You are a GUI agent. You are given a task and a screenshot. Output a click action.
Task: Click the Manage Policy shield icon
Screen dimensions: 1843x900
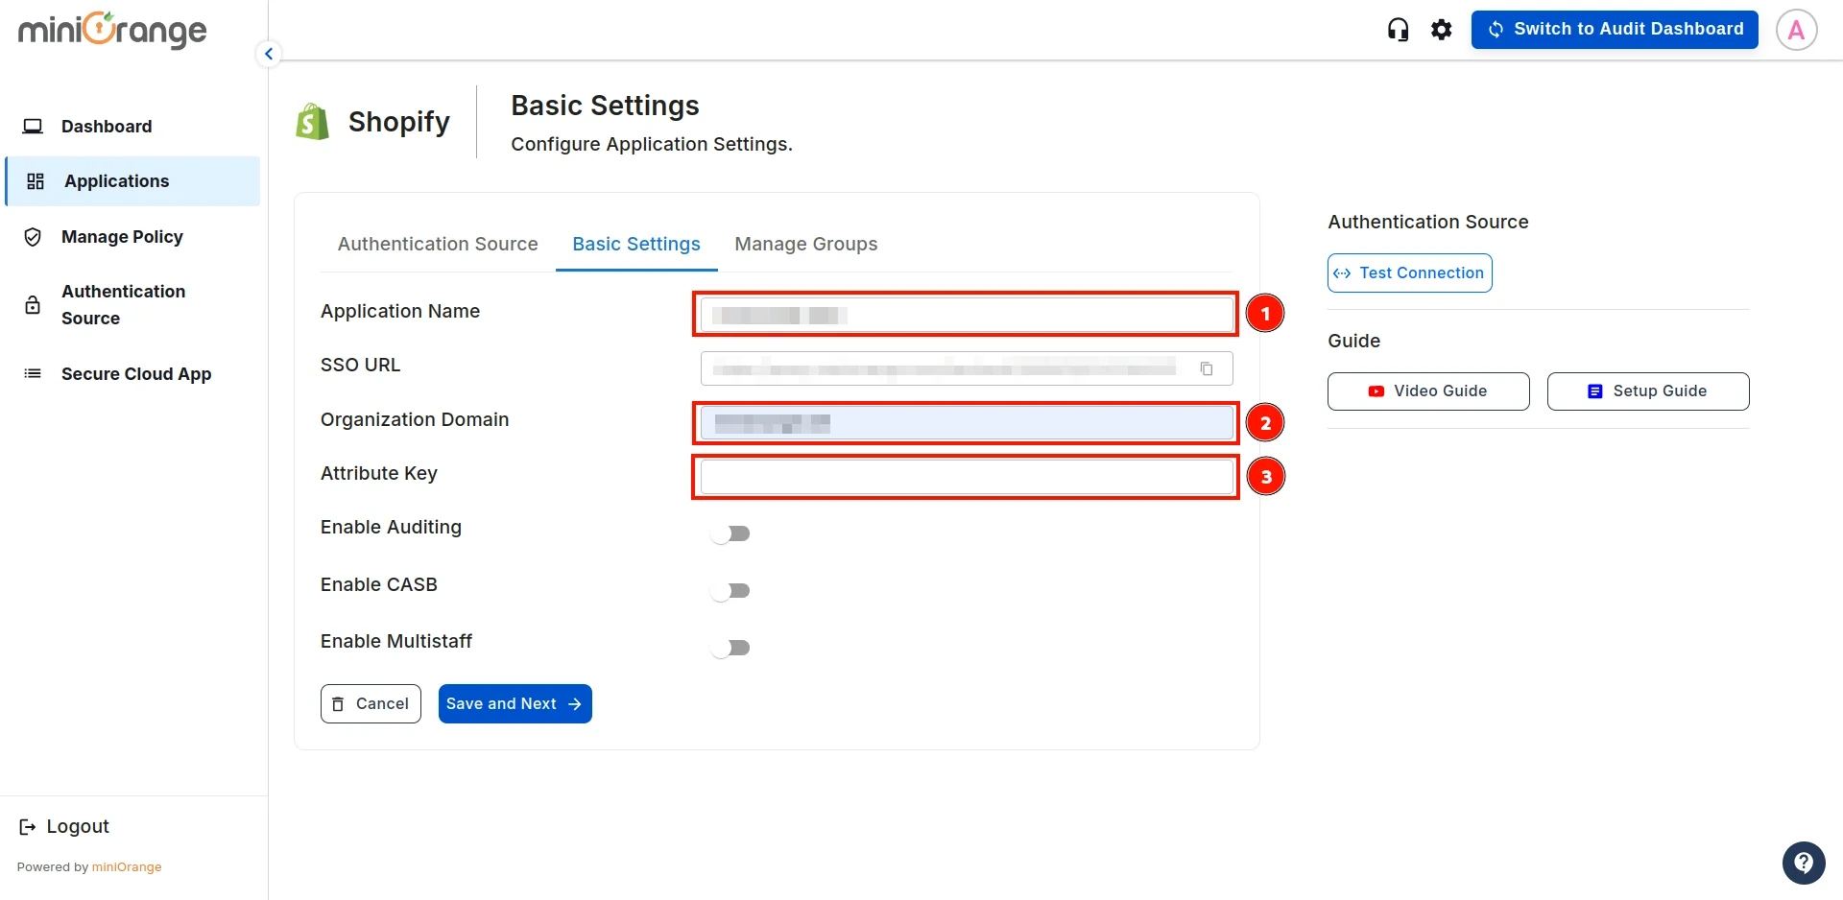[32, 236]
